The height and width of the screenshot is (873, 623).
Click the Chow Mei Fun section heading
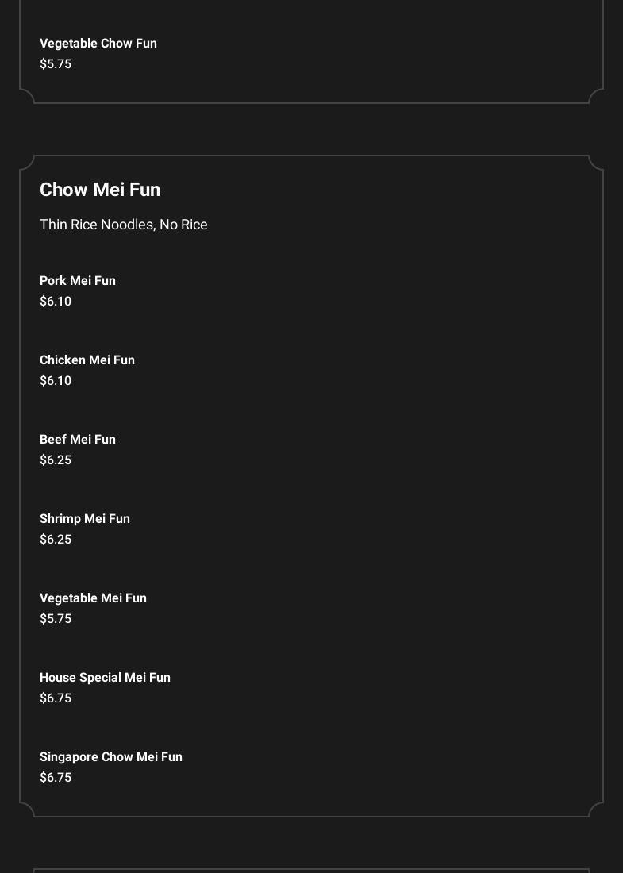point(100,190)
